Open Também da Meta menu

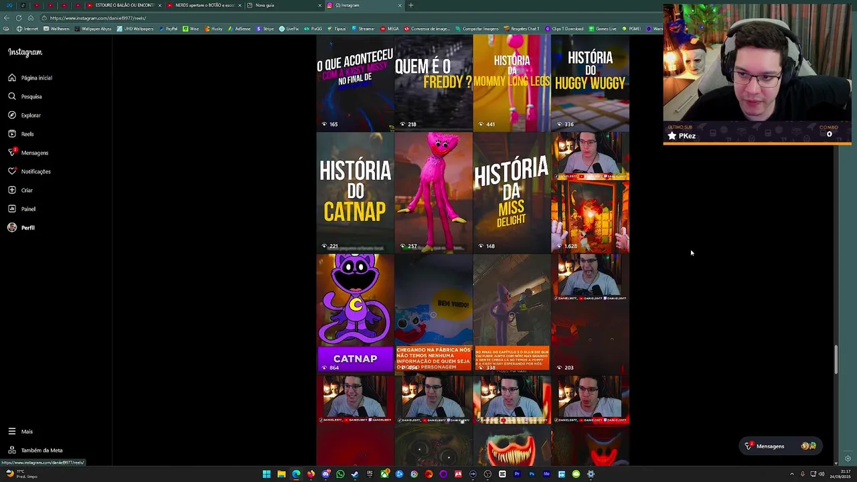[x=35, y=451]
